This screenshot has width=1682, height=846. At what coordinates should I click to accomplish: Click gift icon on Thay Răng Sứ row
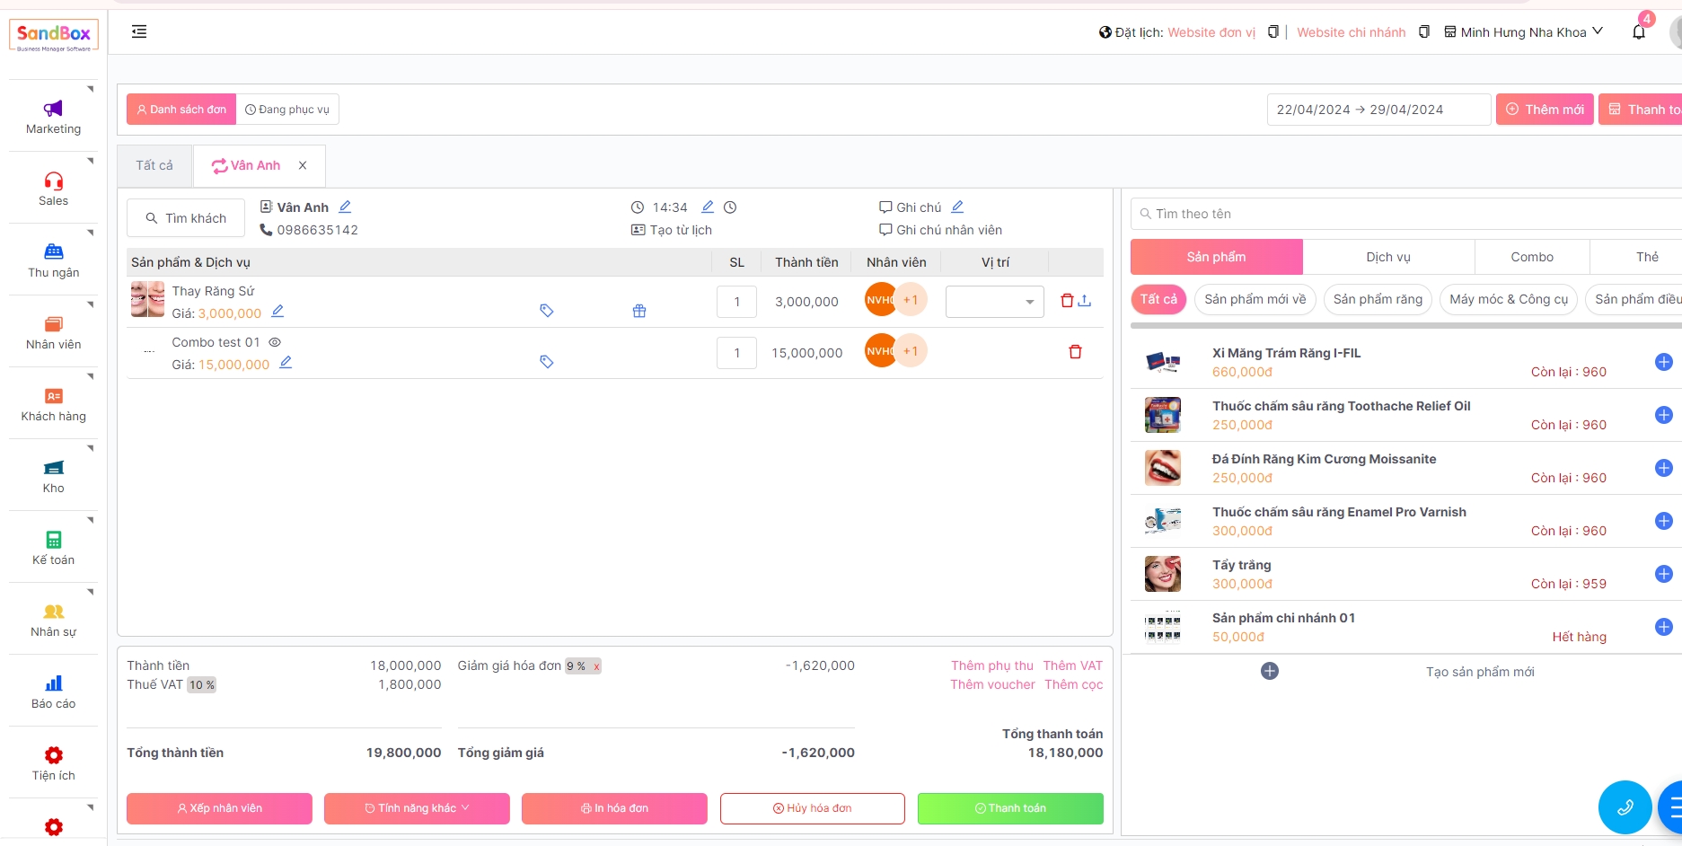(639, 311)
